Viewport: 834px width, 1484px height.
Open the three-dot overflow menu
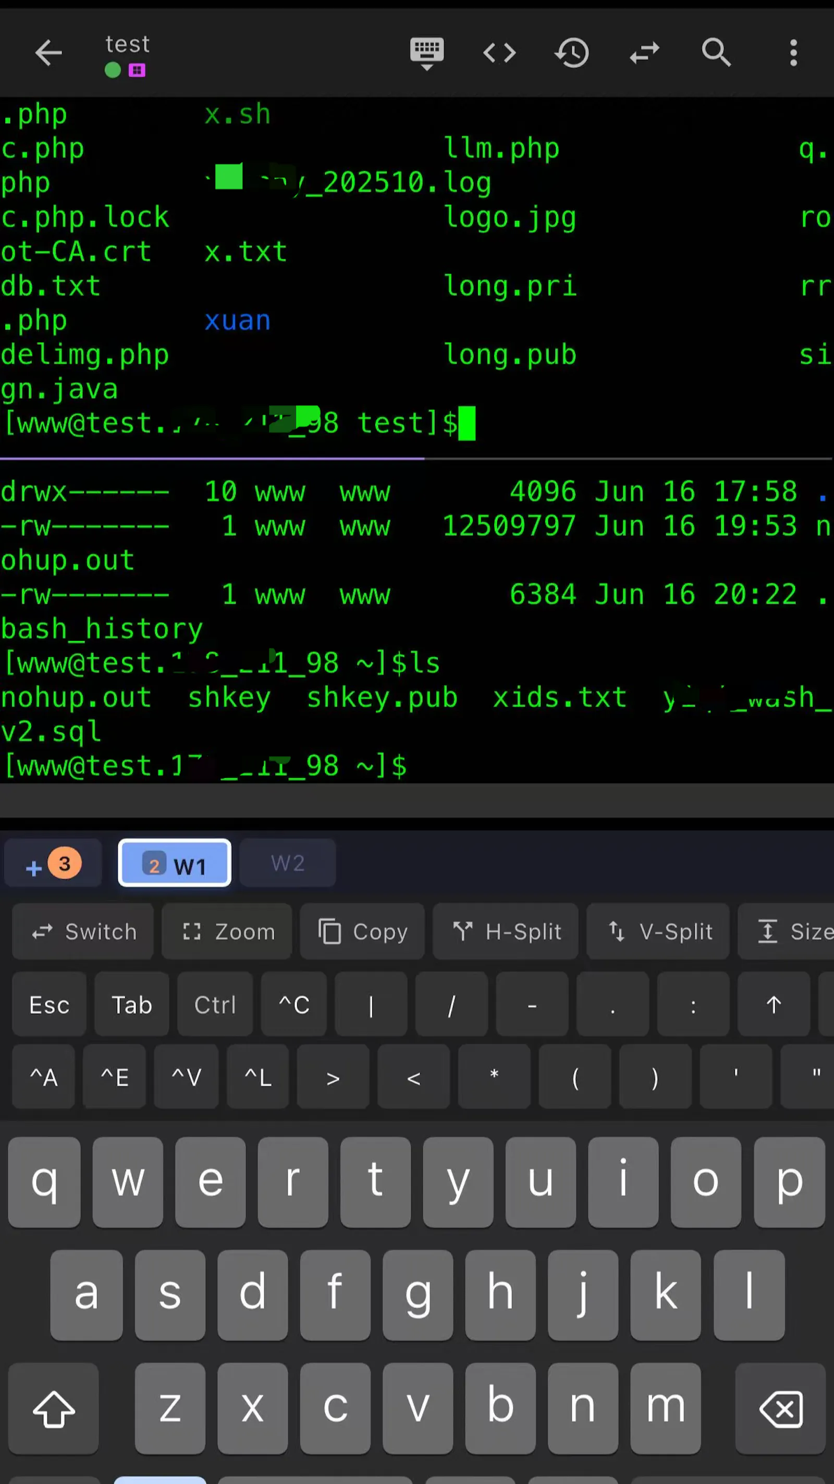coord(794,53)
